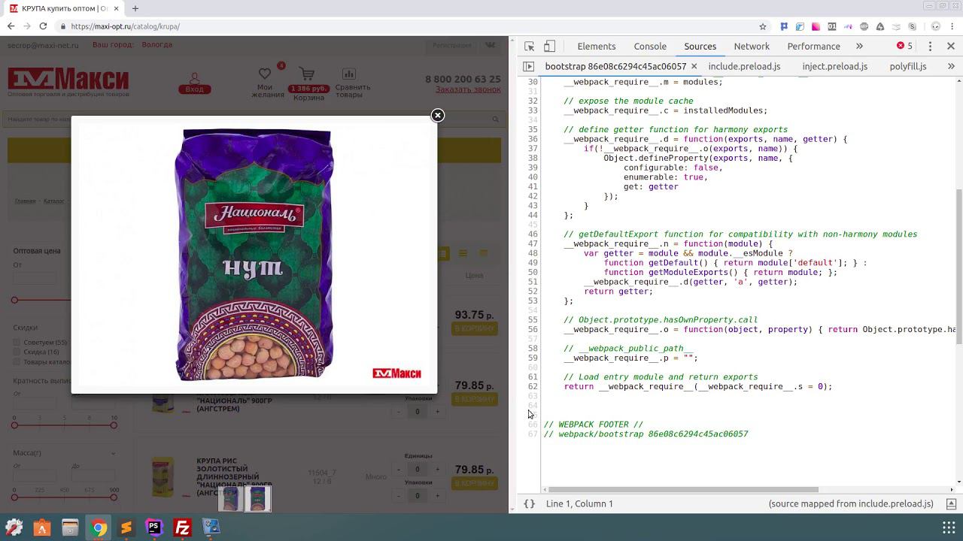Reload the page in Chrome
The image size is (963, 541).
click(x=43, y=26)
